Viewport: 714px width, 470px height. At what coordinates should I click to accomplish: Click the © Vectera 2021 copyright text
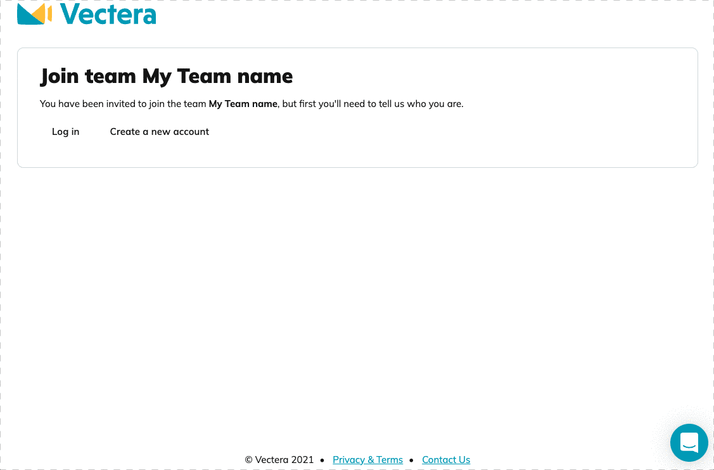pyautogui.click(x=279, y=460)
